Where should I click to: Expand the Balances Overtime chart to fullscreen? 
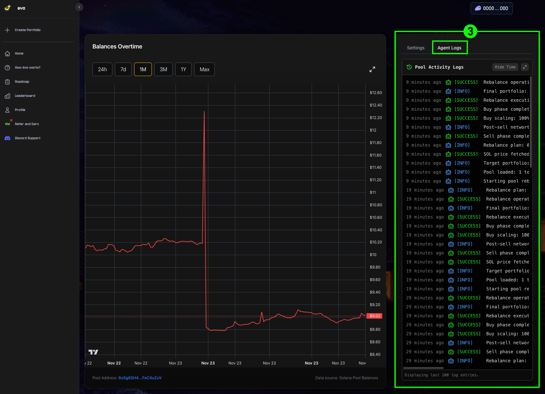(372, 69)
